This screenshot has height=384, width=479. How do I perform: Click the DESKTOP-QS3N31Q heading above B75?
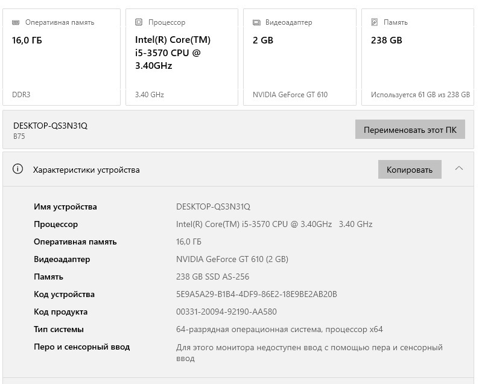[x=51, y=126]
